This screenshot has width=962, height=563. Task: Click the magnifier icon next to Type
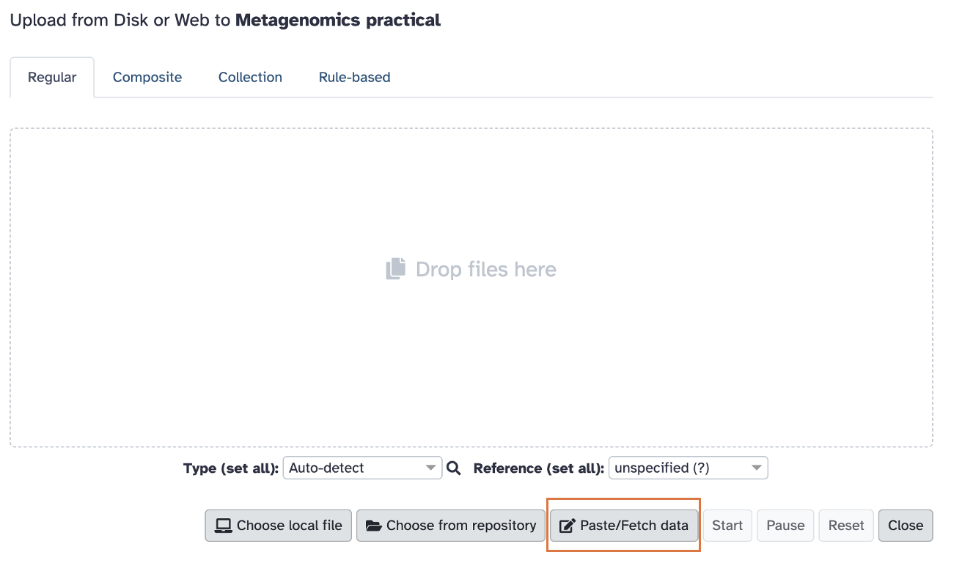tap(454, 468)
